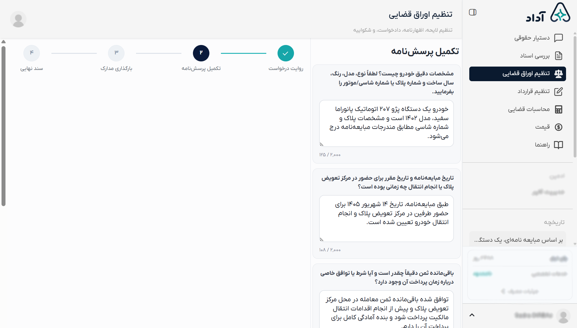Click the تاریخچه section label
The height and width of the screenshot is (328, 577).
[x=554, y=223]
